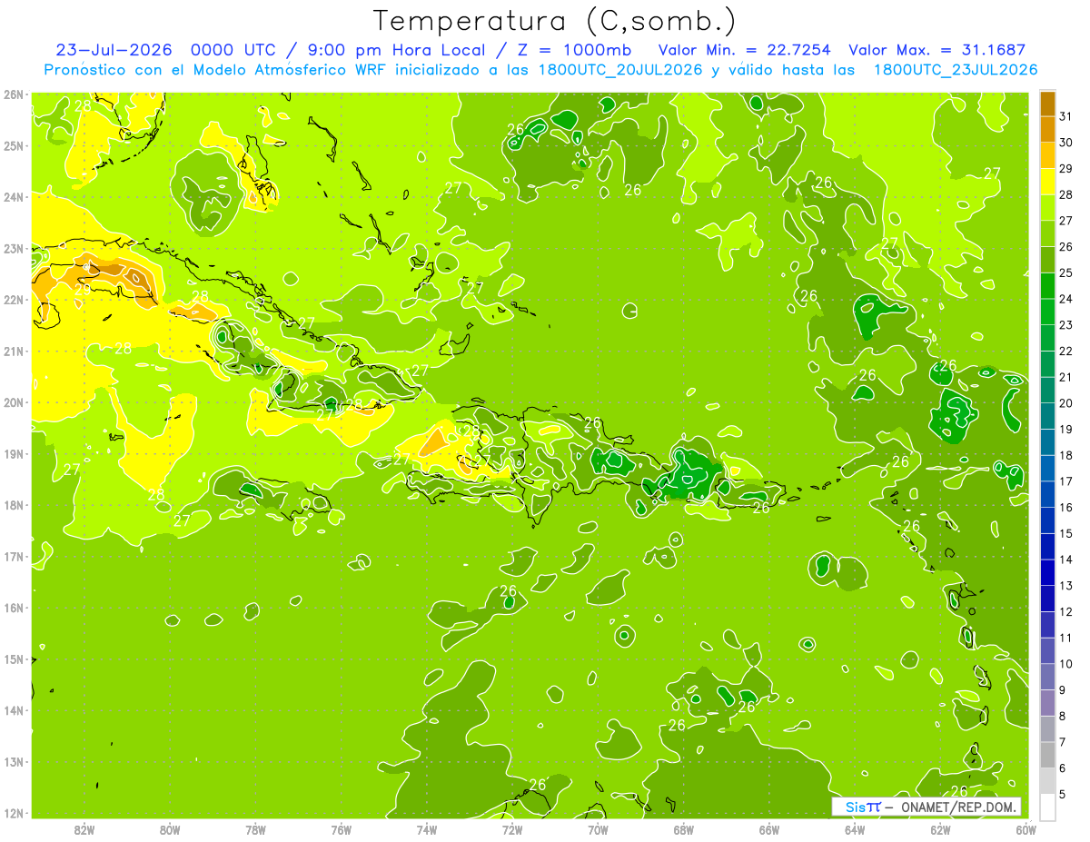The width and height of the screenshot is (1090, 842).
Task: Click the Valor Min. = 22.7254 readout
Action: [744, 50]
